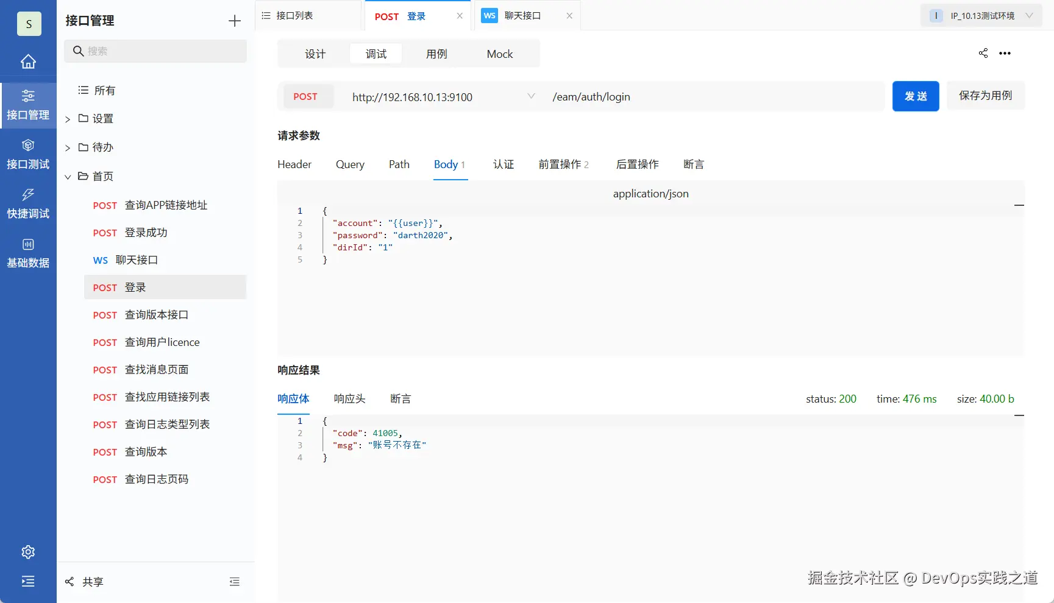
Task: Select the 调试 tab
Action: point(376,54)
